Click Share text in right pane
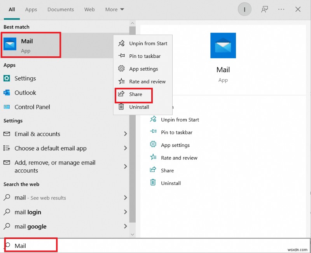This screenshot has height=253, width=311. (167, 171)
